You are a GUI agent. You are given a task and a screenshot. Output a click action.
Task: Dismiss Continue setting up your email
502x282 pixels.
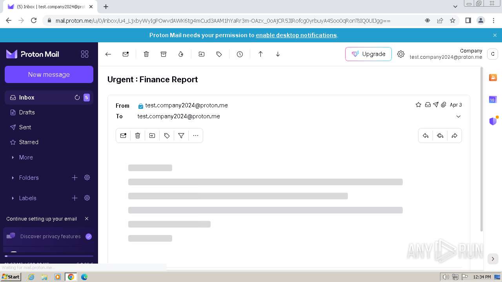click(x=87, y=219)
